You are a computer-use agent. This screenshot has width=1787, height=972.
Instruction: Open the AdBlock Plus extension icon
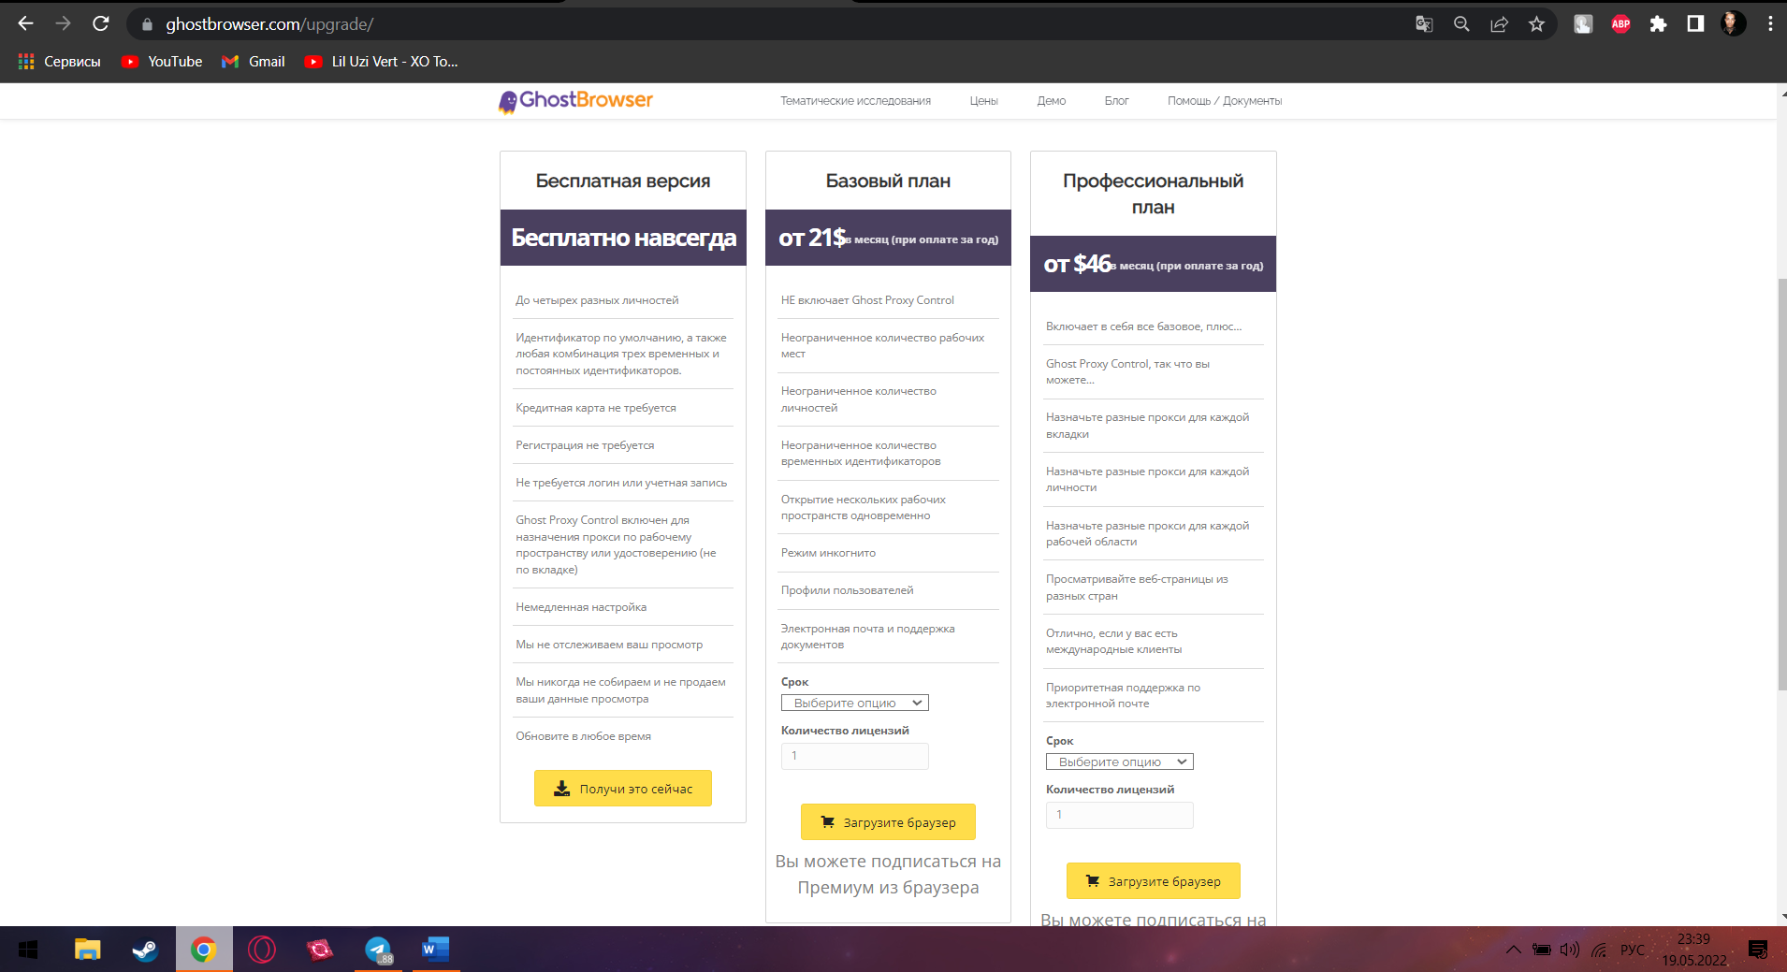(x=1620, y=24)
